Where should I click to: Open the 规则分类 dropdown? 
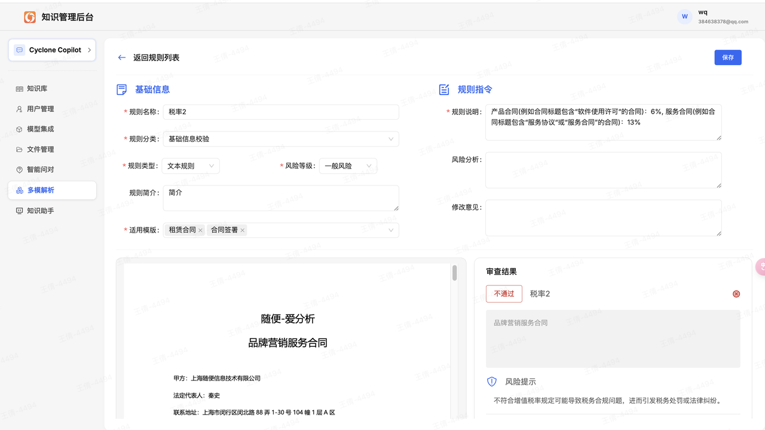click(x=281, y=139)
